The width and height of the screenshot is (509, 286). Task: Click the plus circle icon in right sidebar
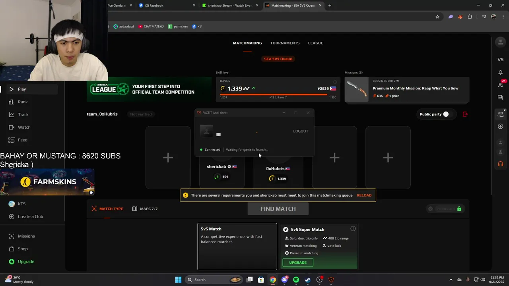point(500,126)
